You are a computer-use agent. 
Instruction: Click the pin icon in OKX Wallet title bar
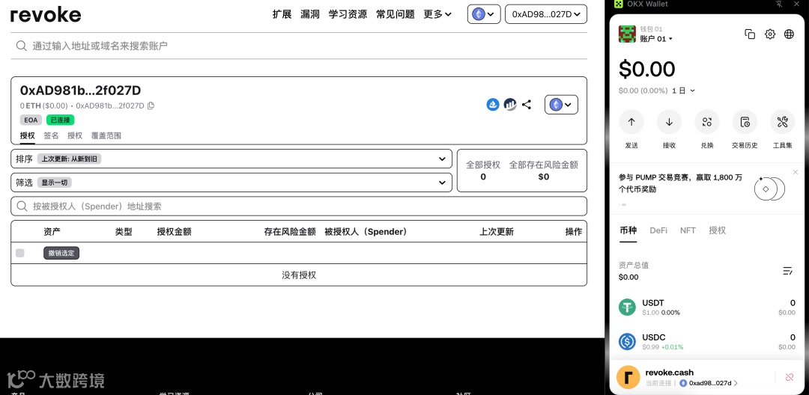coord(779,4)
